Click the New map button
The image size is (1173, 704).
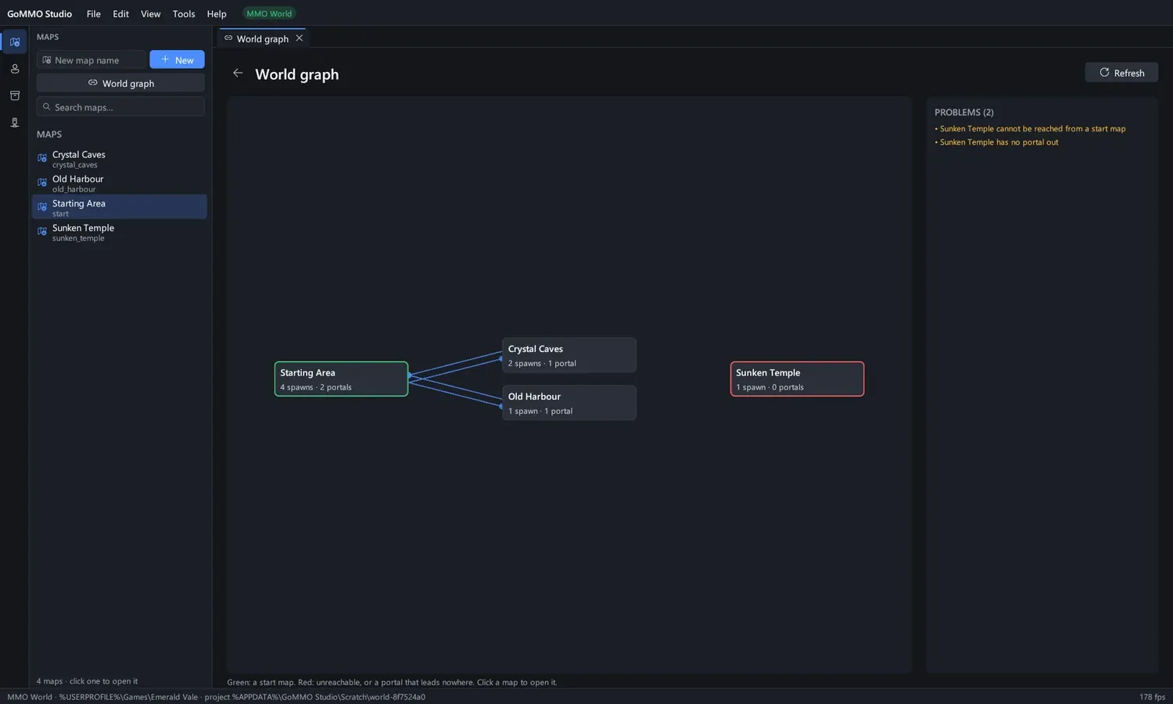(x=177, y=59)
